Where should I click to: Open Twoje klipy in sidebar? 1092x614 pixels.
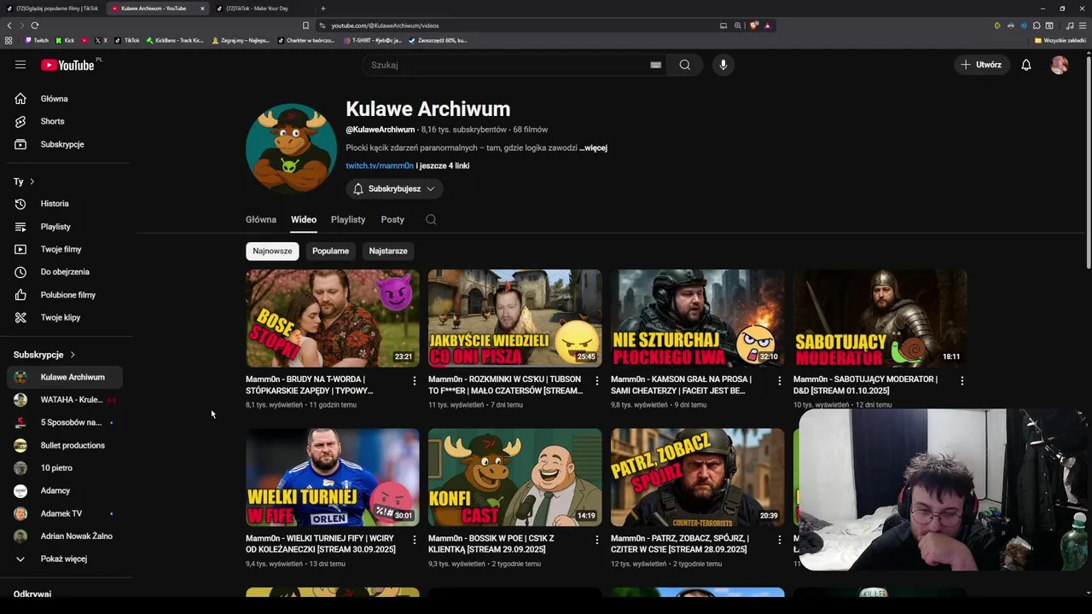tap(65, 317)
